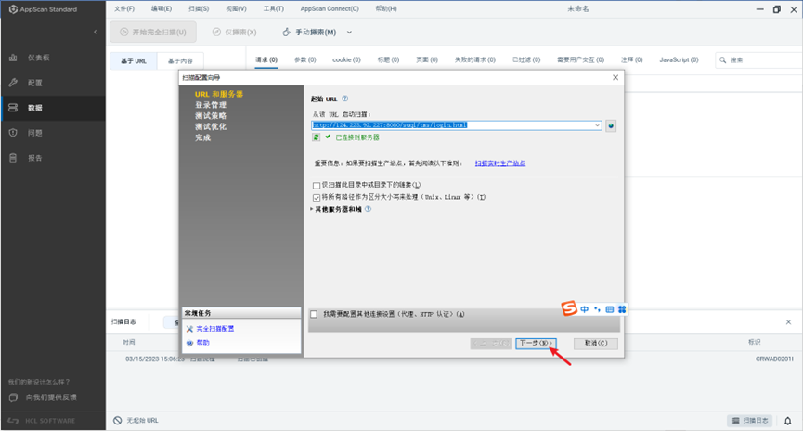Close the 扫描配置向导 wizard dialog
Screen dimensions: 803x431
pyautogui.click(x=615, y=77)
